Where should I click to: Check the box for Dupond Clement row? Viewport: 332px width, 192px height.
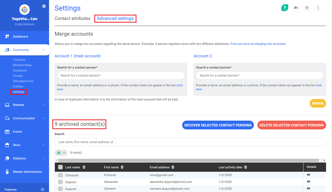coord(60,189)
